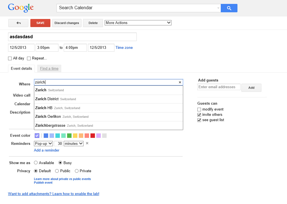This screenshot has height=204, width=287.
Task: Click the end date field
Action: (x=101, y=48)
